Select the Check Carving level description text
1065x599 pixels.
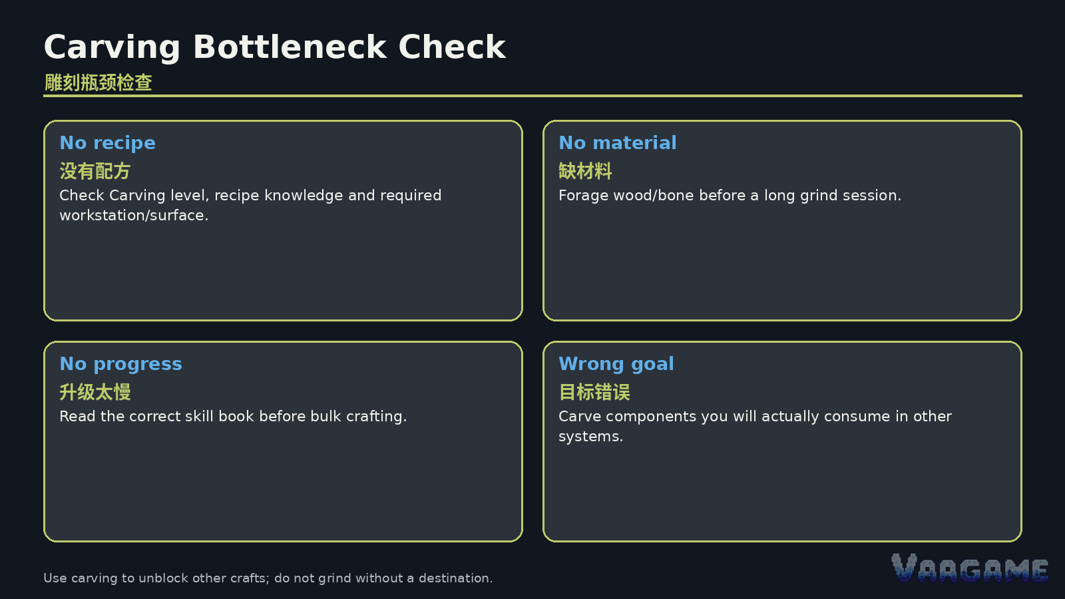[x=250, y=205]
